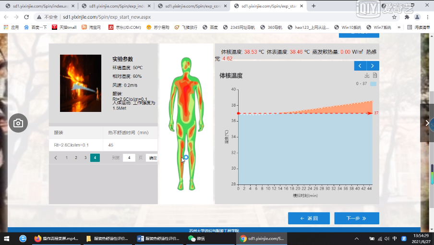Show previous chart with left arrow
Screen dimensions: 434x245
point(361,66)
